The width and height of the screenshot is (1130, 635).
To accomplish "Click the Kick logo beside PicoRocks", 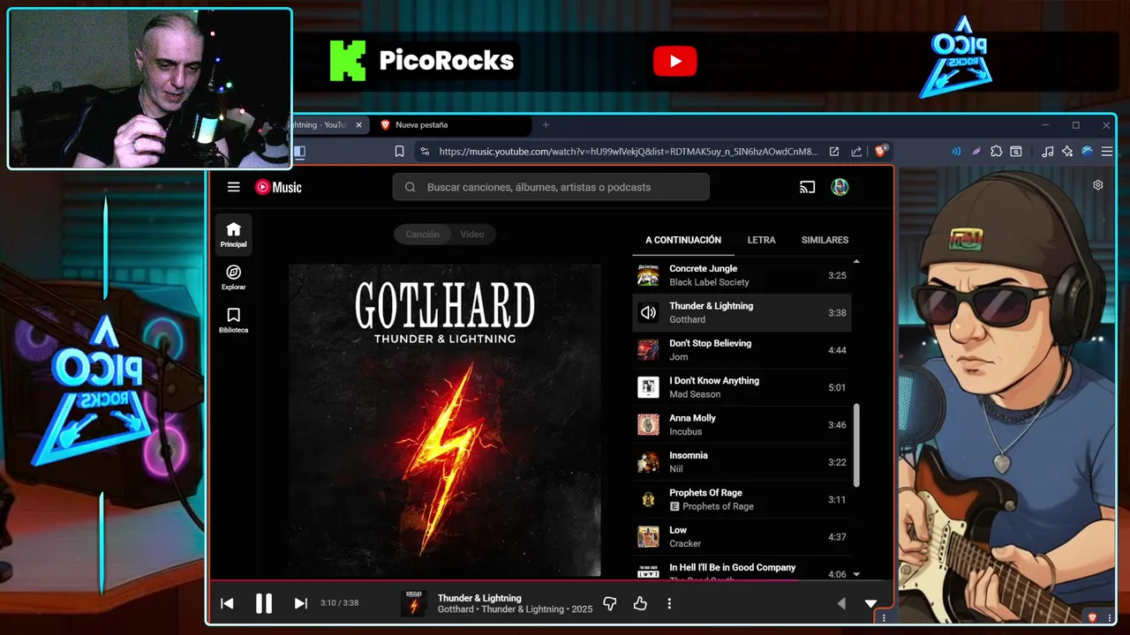I will click(347, 61).
